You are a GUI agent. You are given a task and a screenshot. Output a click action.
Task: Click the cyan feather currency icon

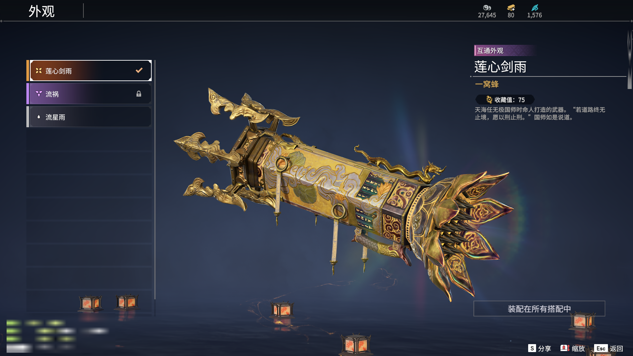click(535, 8)
